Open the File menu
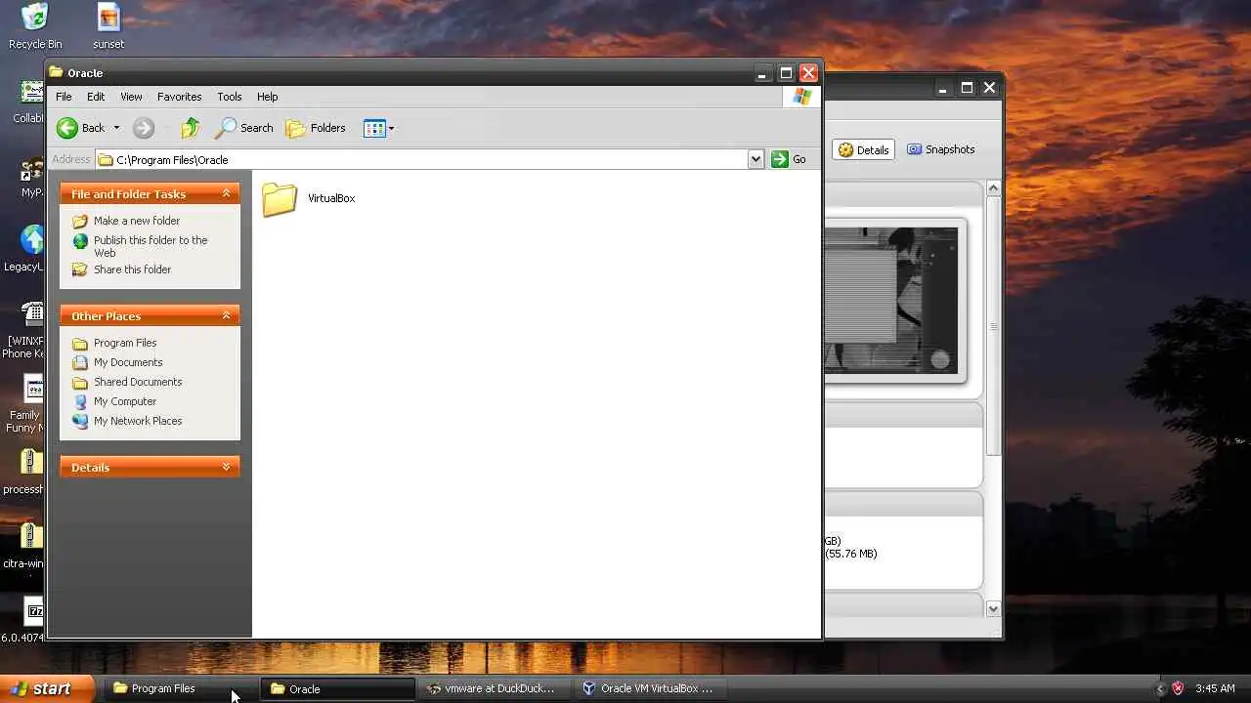Image resolution: width=1251 pixels, height=703 pixels. 64,97
